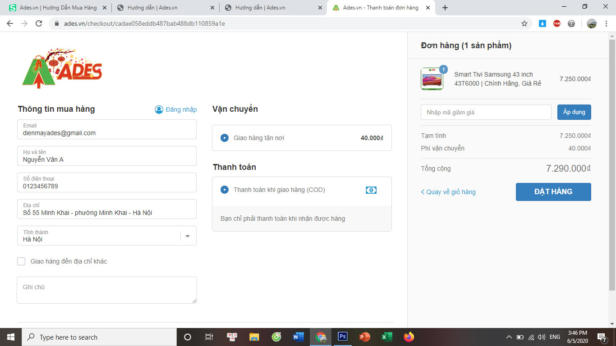616x346 pixels.
Task: Click the Samsung TV product thumbnail
Action: tap(432, 79)
